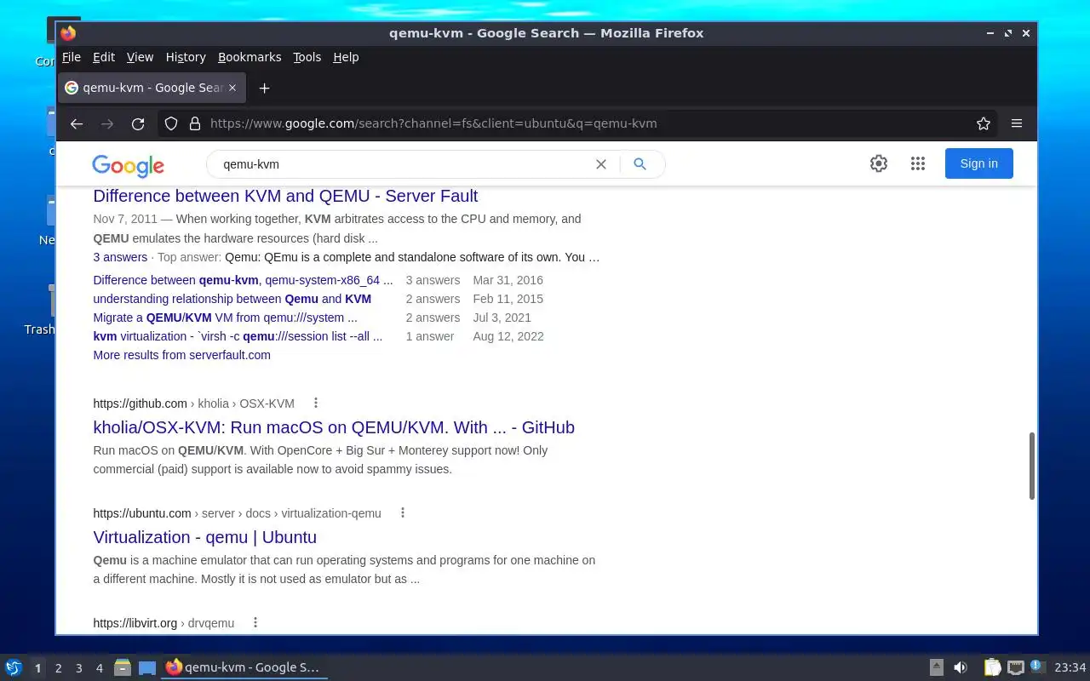Open the shield tracking protection icon
Screen dimensions: 1090x681
tap(171, 123)
